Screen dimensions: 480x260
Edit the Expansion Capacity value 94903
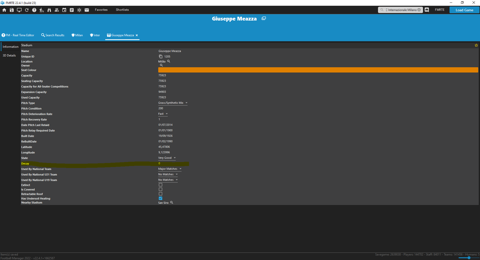click(x=162, y=92)
